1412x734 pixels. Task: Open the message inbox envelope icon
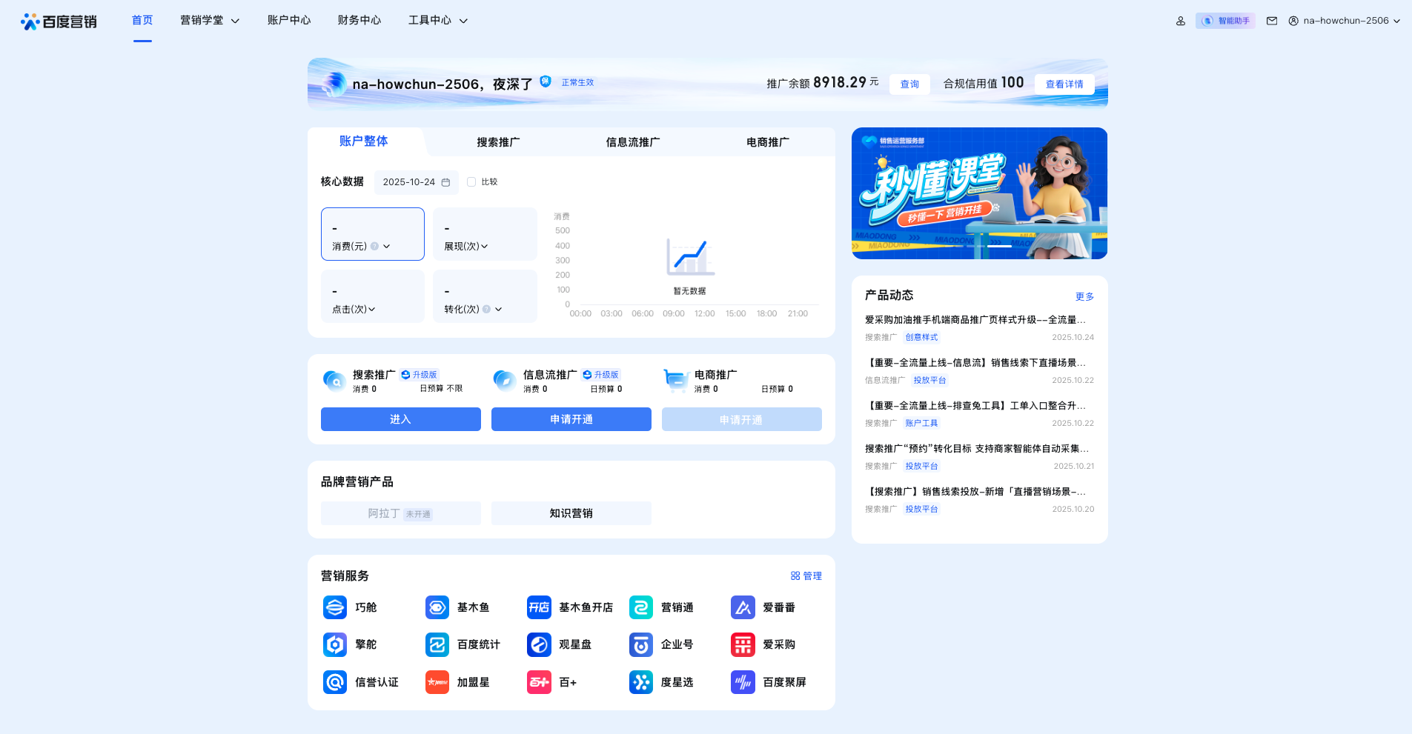[x=1272, y=20]
